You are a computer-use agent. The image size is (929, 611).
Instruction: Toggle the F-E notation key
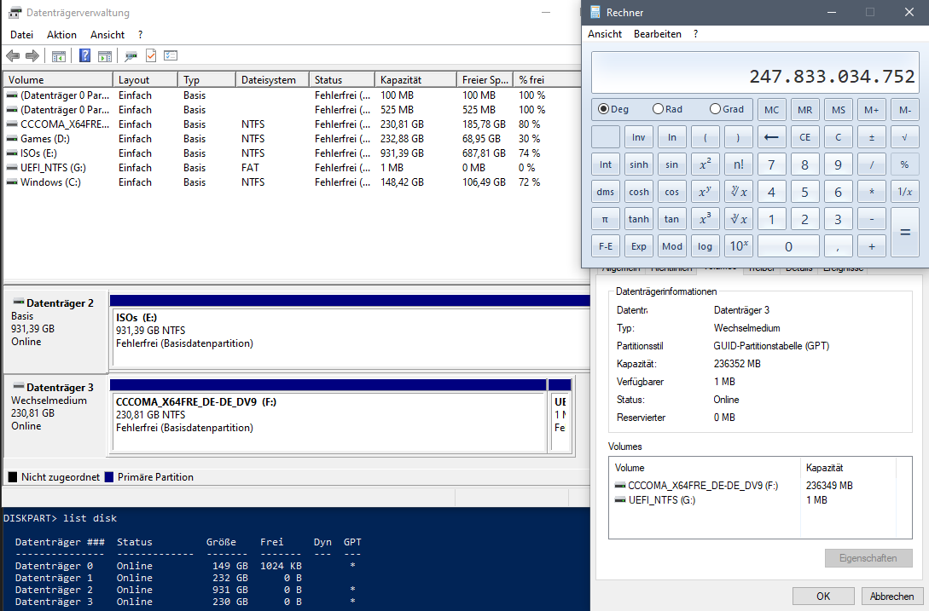coord(606,246)
